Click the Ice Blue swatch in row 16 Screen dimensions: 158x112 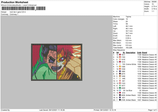120,90
